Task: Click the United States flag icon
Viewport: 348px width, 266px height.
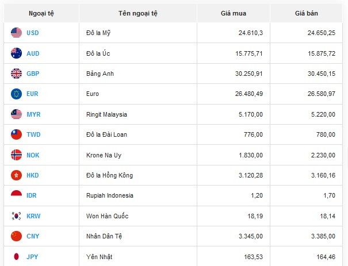Action: (16, 33)
